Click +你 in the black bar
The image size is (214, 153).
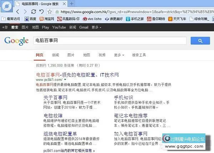(5, 27)
